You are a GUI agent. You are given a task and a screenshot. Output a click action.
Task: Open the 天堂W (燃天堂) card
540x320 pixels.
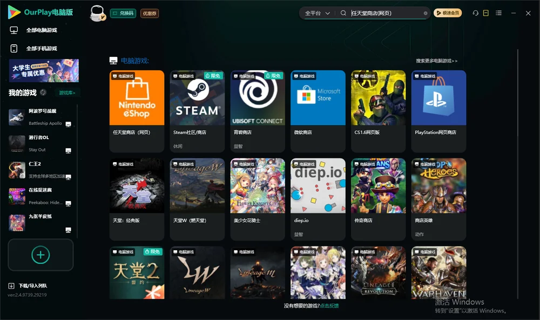[197, 199]
